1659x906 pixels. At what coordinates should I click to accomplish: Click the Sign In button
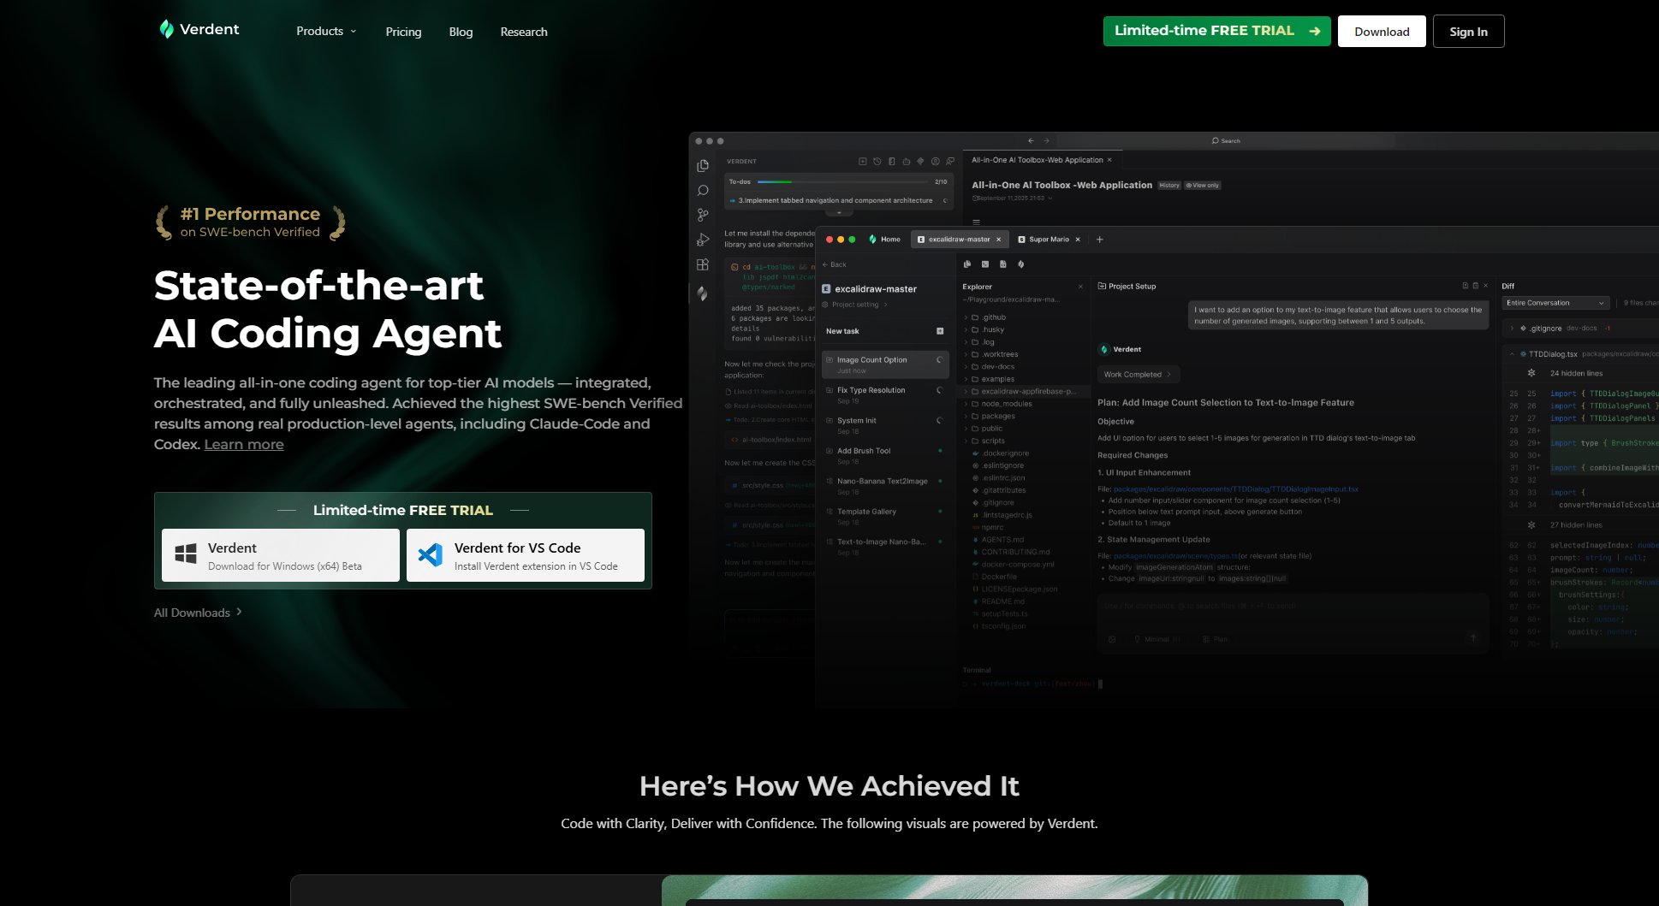tap(1468, 31)
